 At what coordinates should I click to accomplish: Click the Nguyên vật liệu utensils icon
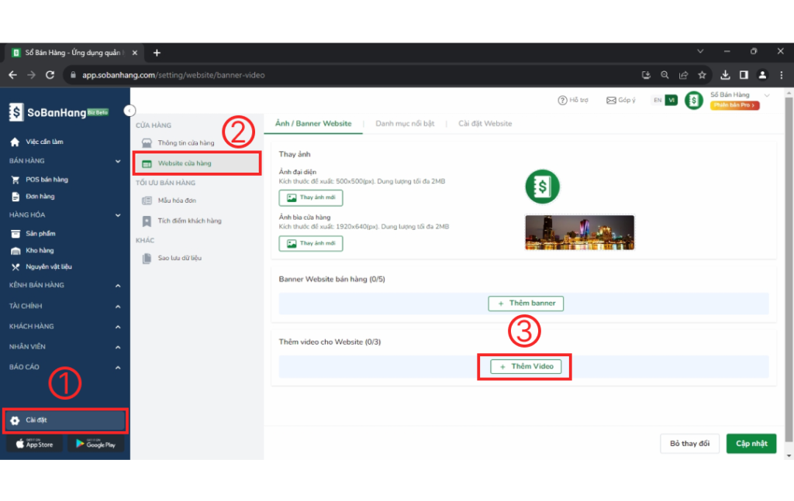(x=16, y=267)
